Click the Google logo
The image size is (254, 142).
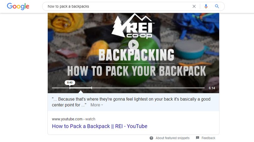[18, 7]
